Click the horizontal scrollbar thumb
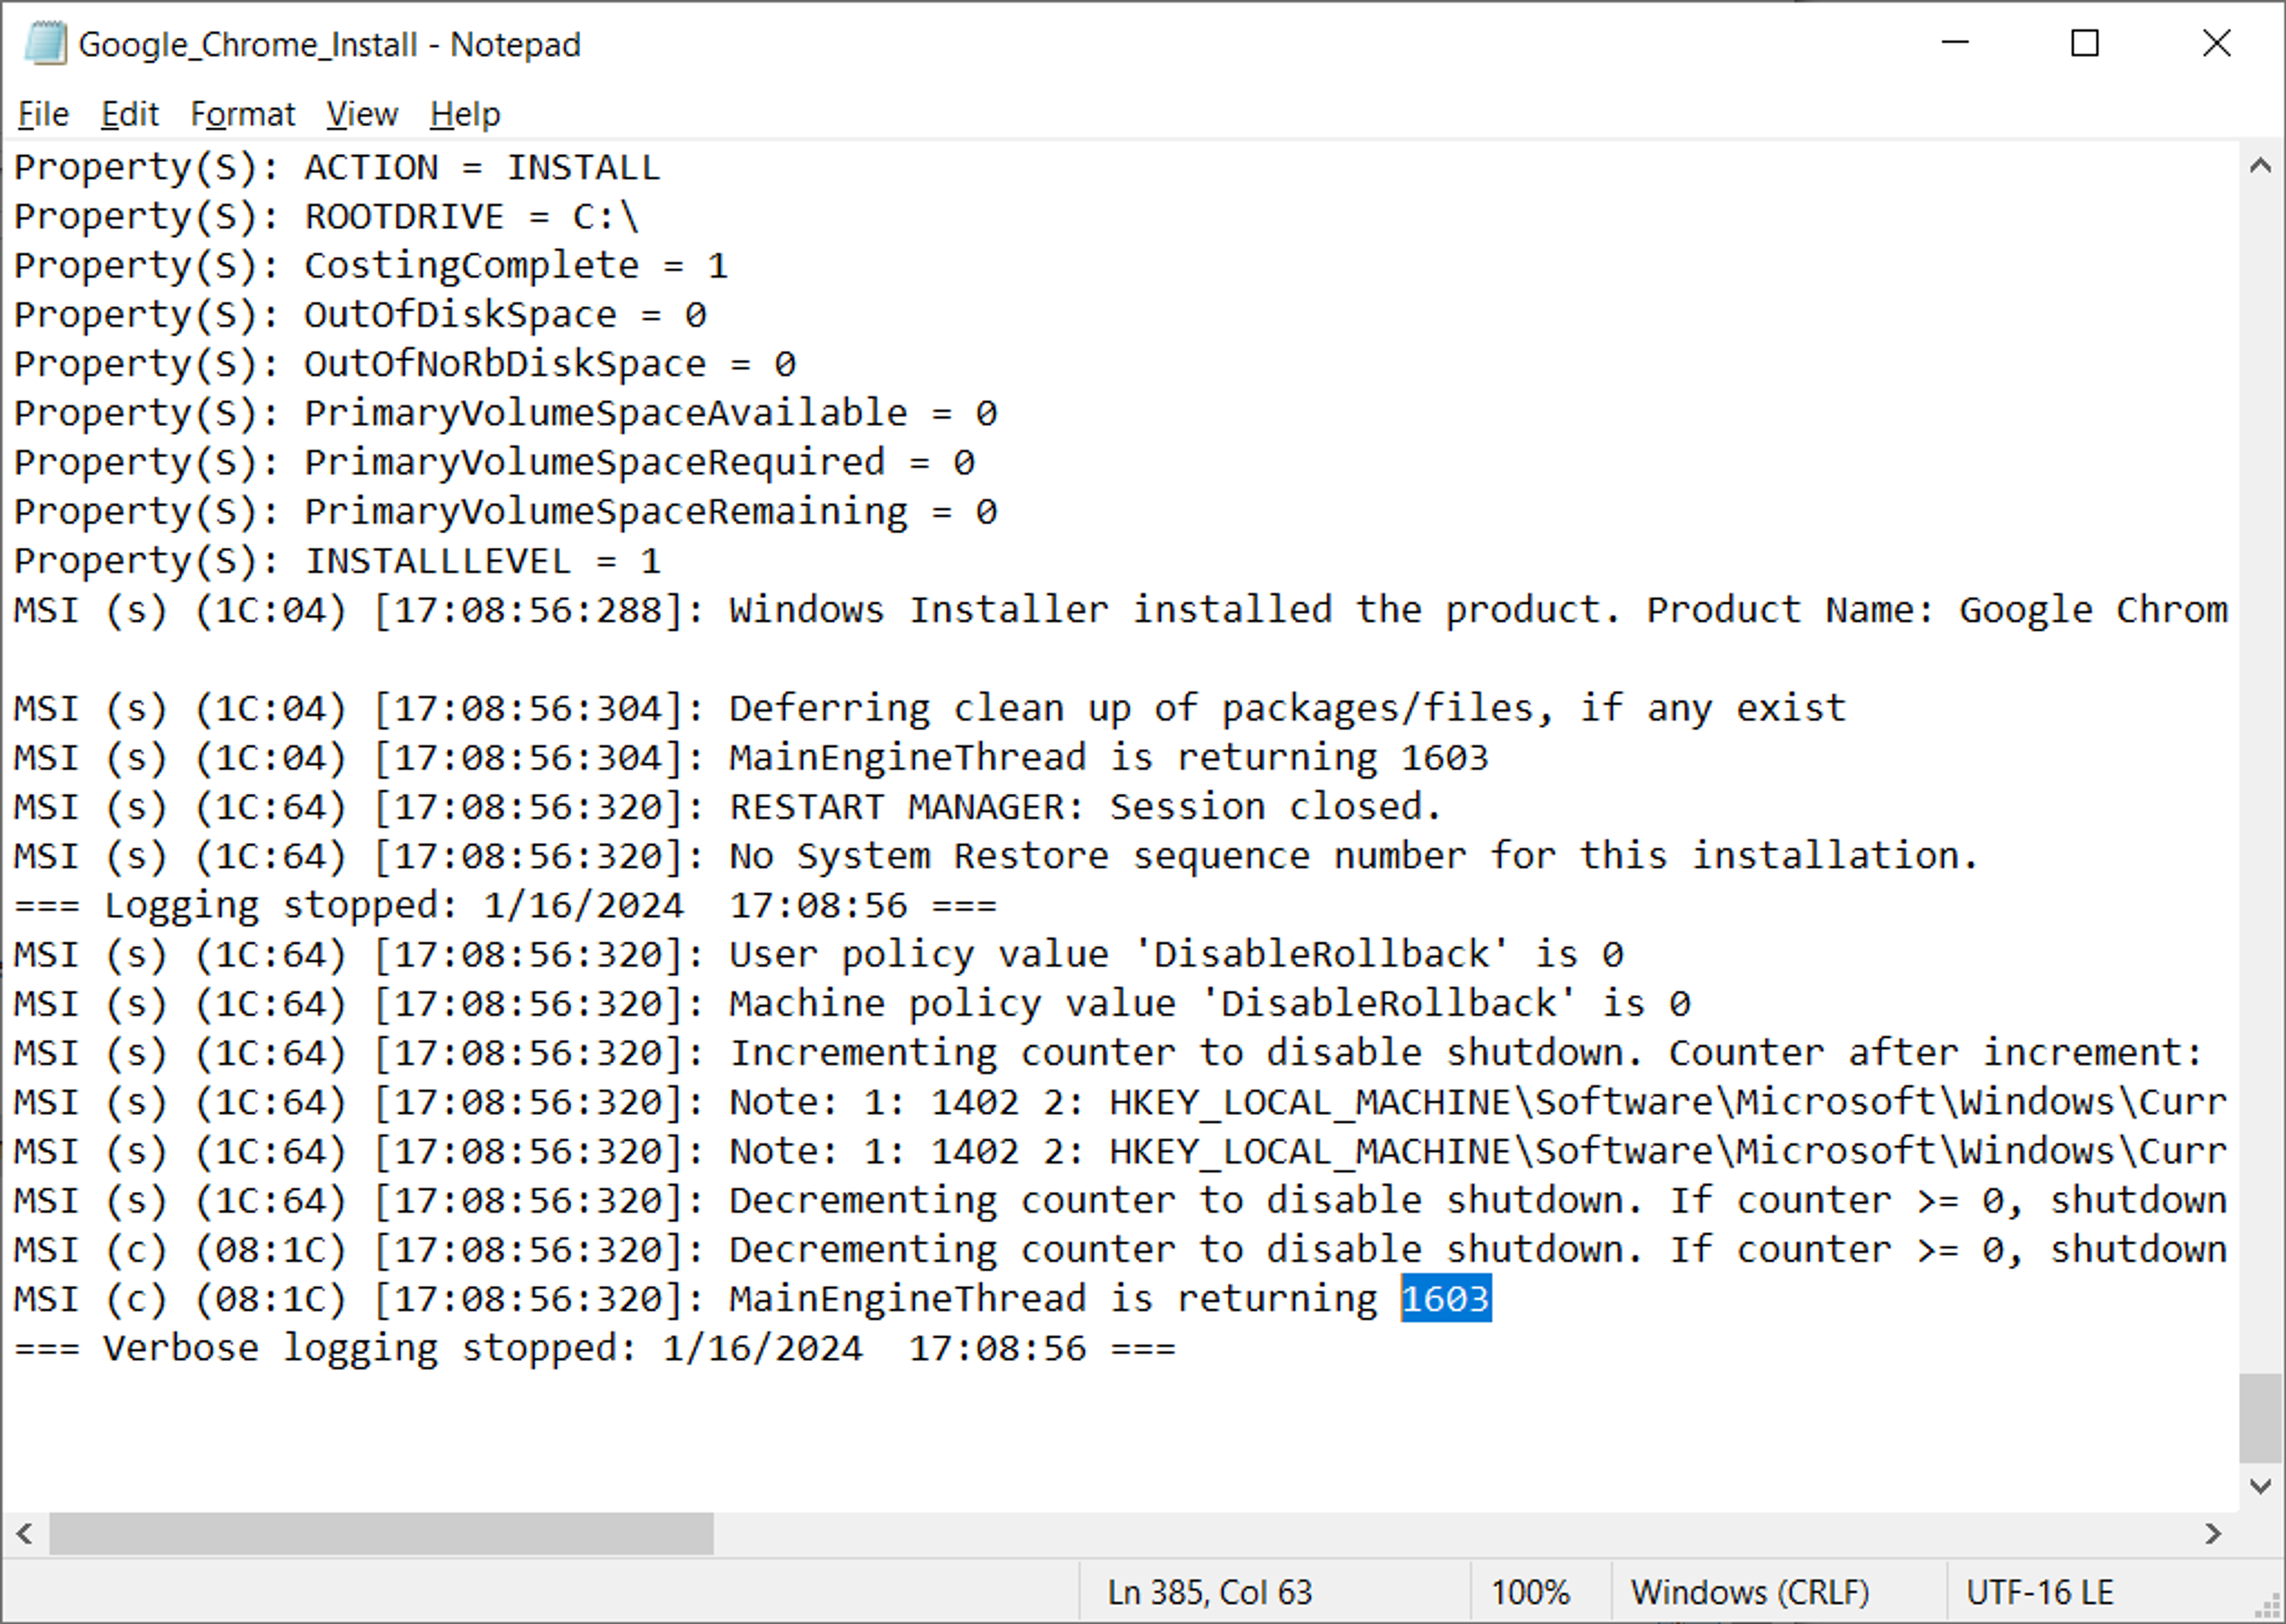 [x=381, y=1533]
